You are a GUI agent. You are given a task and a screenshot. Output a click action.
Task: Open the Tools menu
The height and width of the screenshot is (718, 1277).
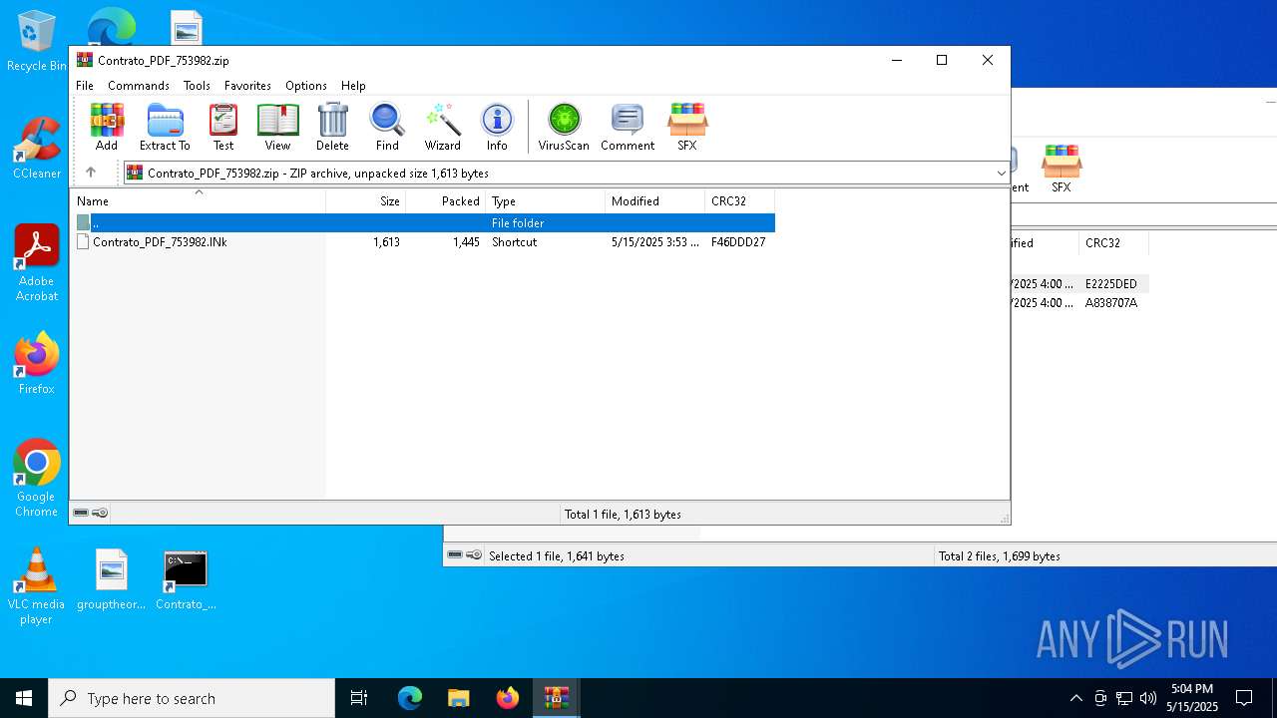[197, 86]
